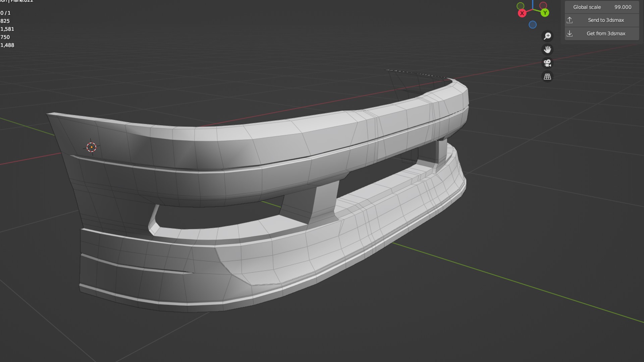Click the 3D cursor on the bumper
The height and width of the screenshot is (362, 644).
point(91,147)
